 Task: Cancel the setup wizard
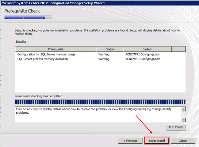pyautogui.click(x=183, y=141)
